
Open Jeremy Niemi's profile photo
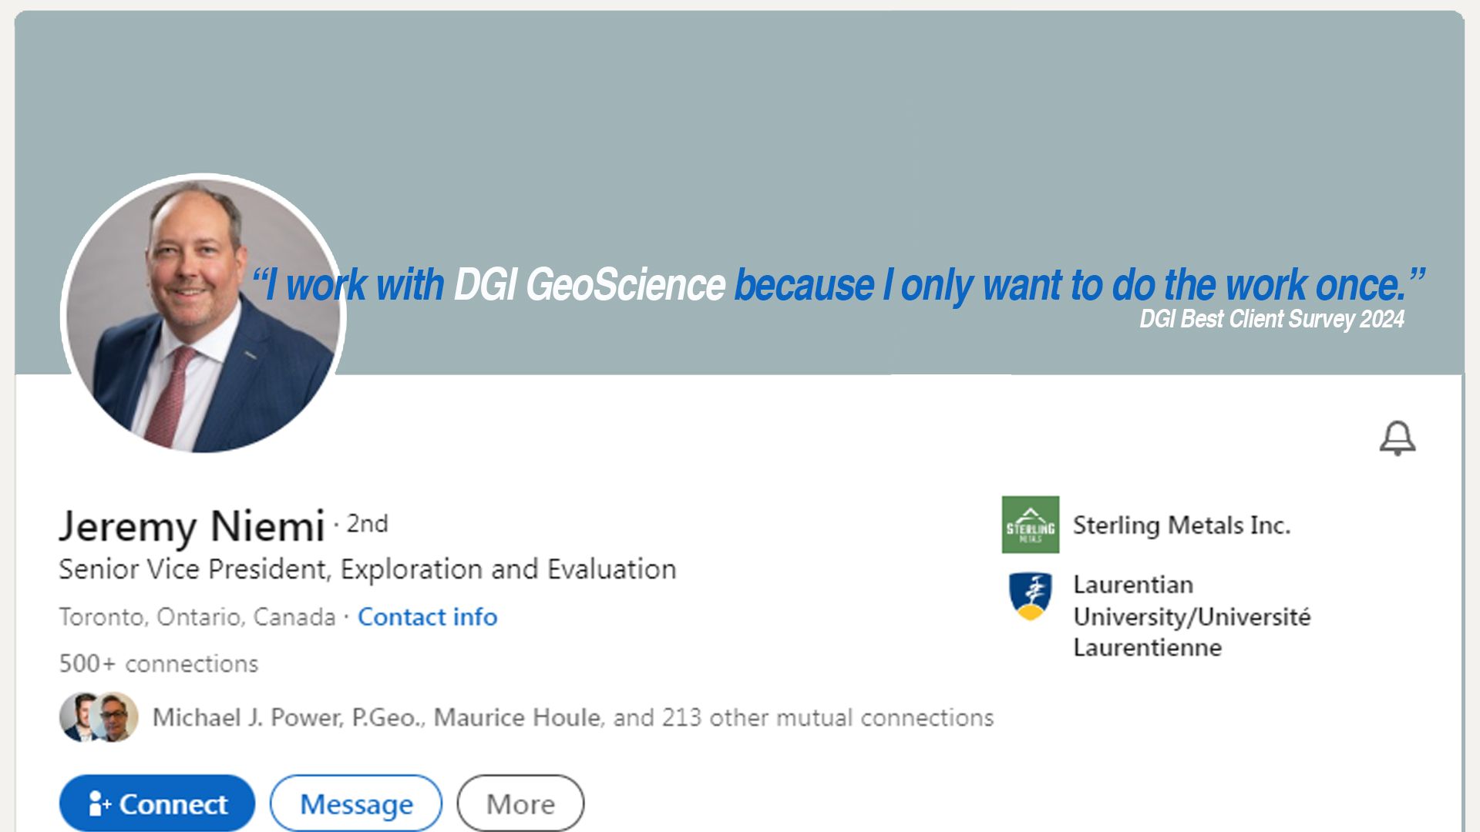[203, 314]
